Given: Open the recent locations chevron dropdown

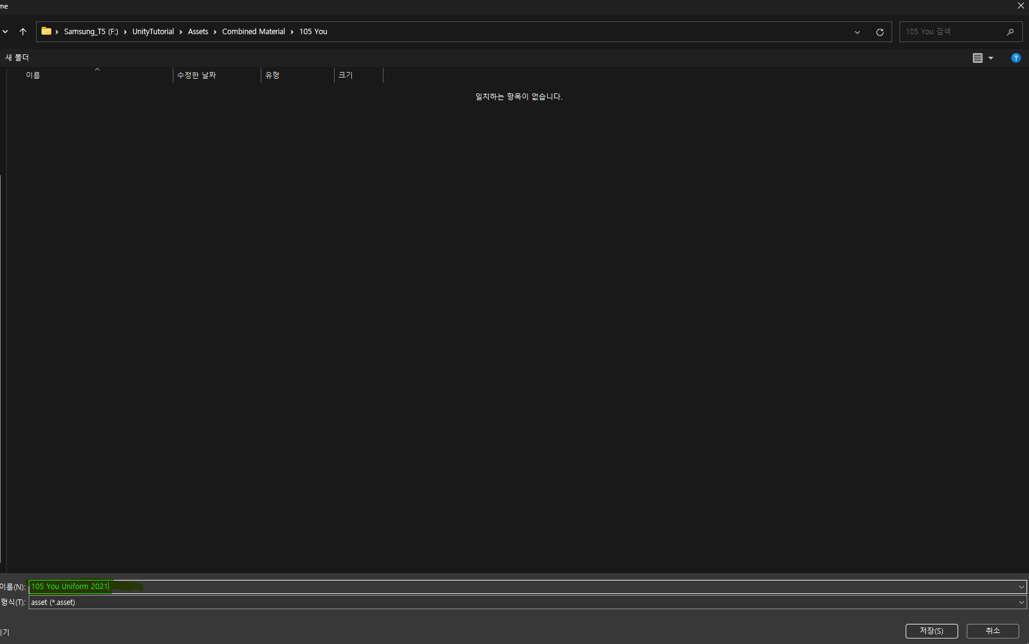Looking at the screenshot, I should point(5,31).
